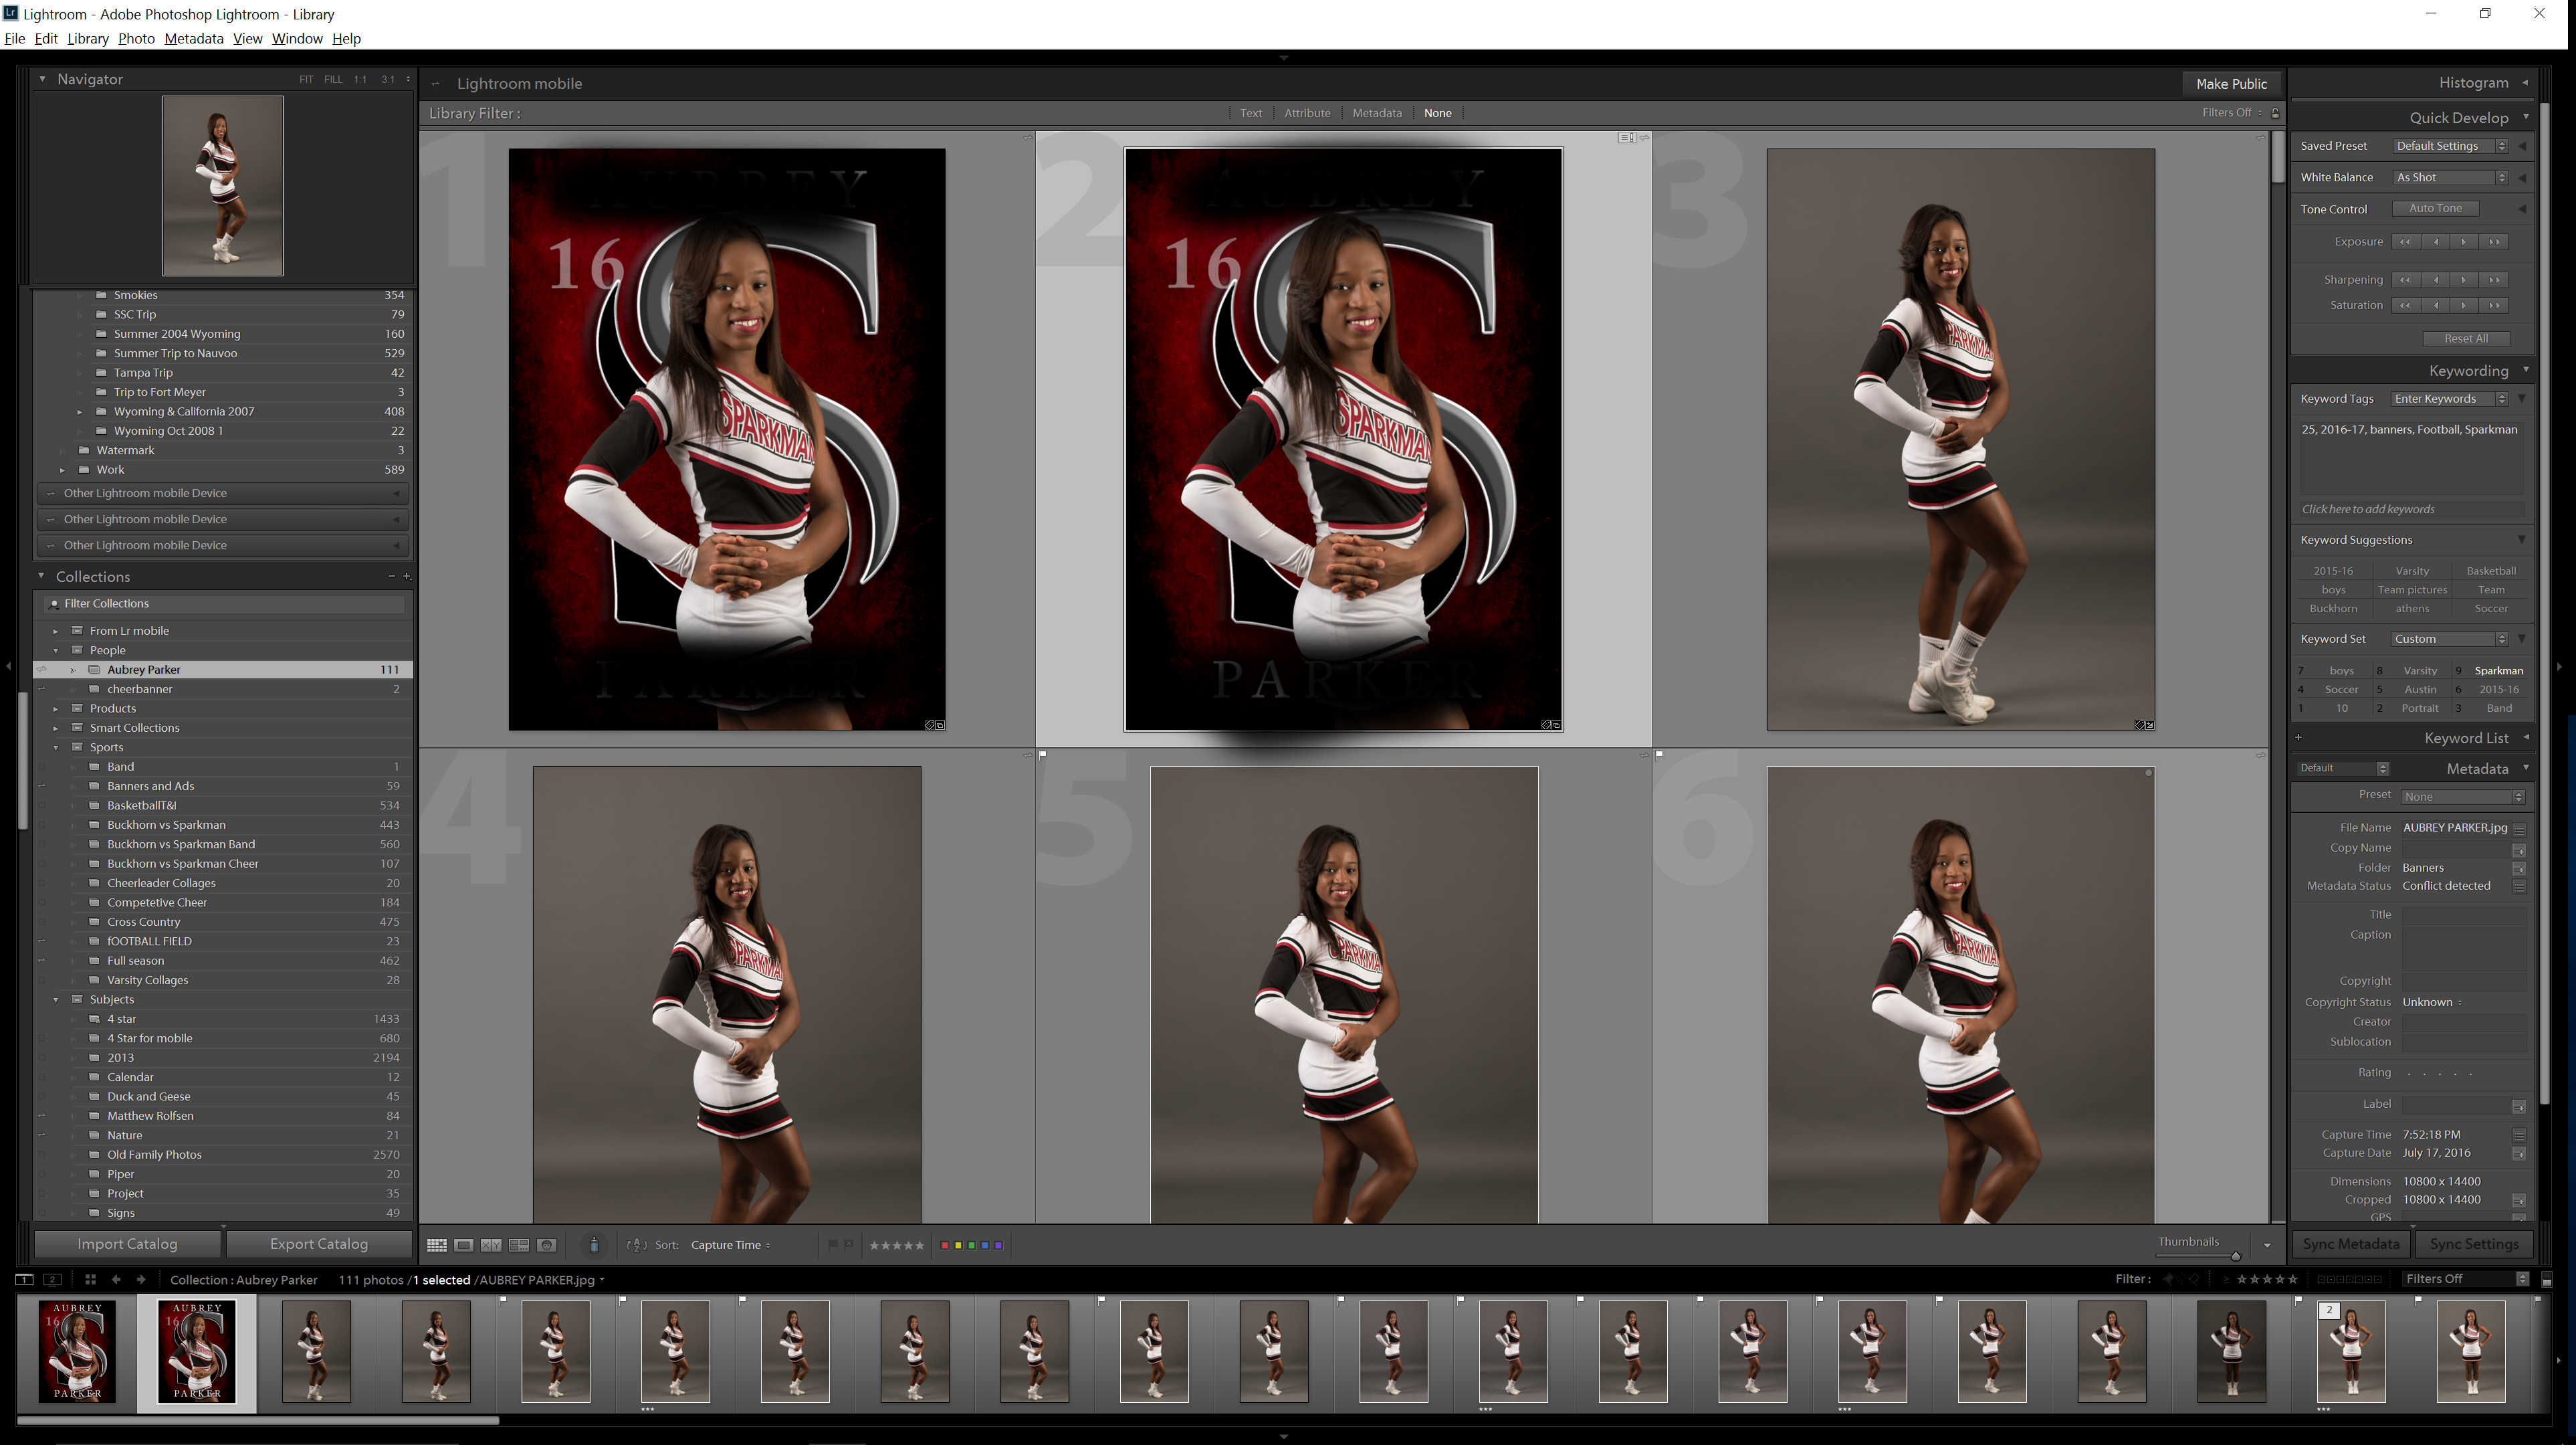Viewport: 2576px width, 1445px height.
Task: Select the Attribute filter tab
Action: pos(1307,113)
